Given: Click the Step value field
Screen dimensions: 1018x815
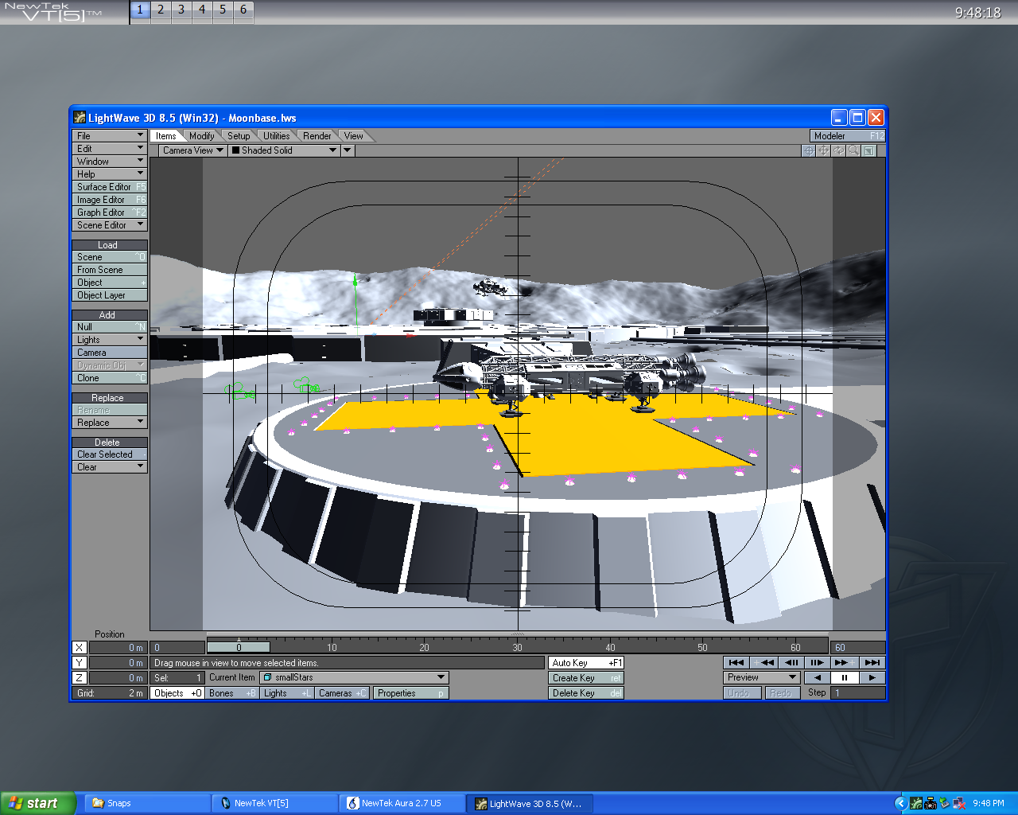Looking at the screenshot, I should 857,693.
